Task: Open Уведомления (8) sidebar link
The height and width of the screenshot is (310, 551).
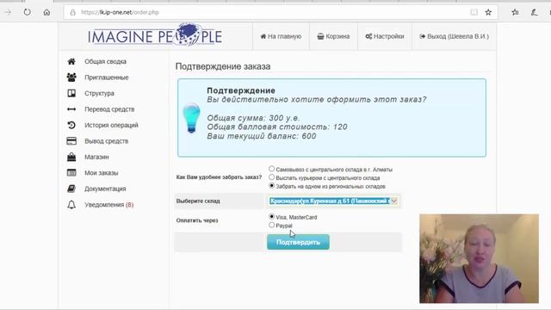Action: 109,205
